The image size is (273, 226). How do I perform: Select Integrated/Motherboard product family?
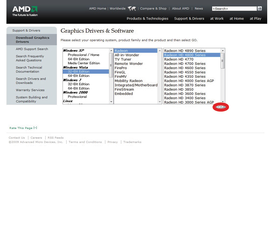[136, 85]
